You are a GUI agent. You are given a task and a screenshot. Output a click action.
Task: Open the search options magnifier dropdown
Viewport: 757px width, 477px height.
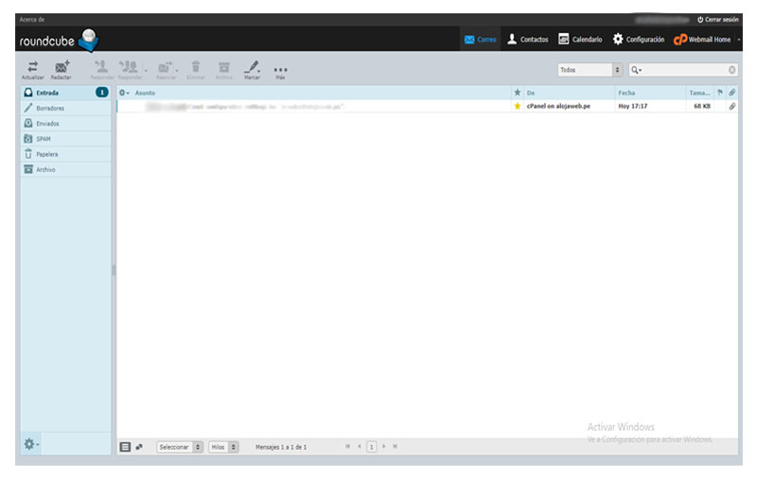636,70
